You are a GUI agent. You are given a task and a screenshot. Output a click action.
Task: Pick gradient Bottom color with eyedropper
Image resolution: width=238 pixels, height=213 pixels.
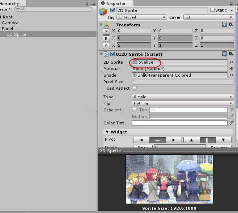(231, 116)
